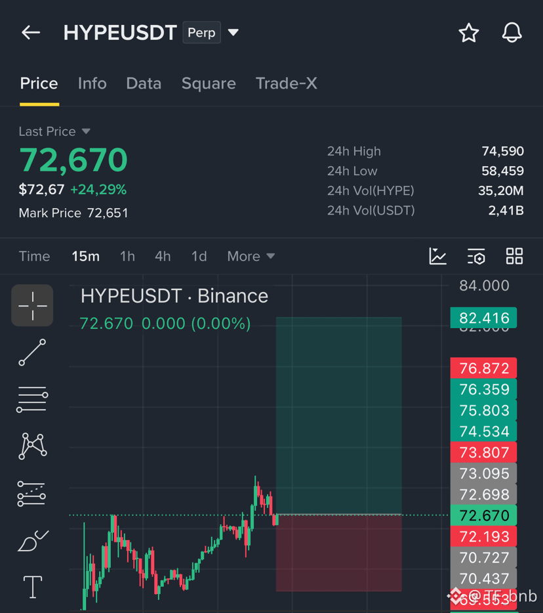The width and height of the screenshot is (543, 613).
Task: Open chart indicators icon
Action: pos(437,256)
